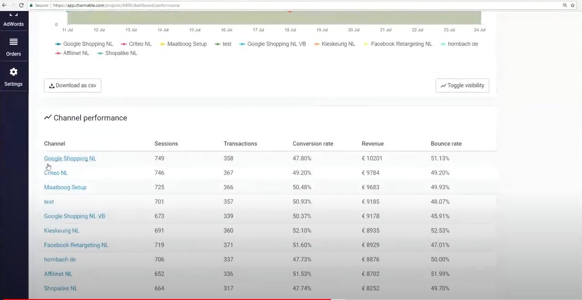
Task: Click the zoom magnifier icon in address bar
Action: click(x=565, y=6)
